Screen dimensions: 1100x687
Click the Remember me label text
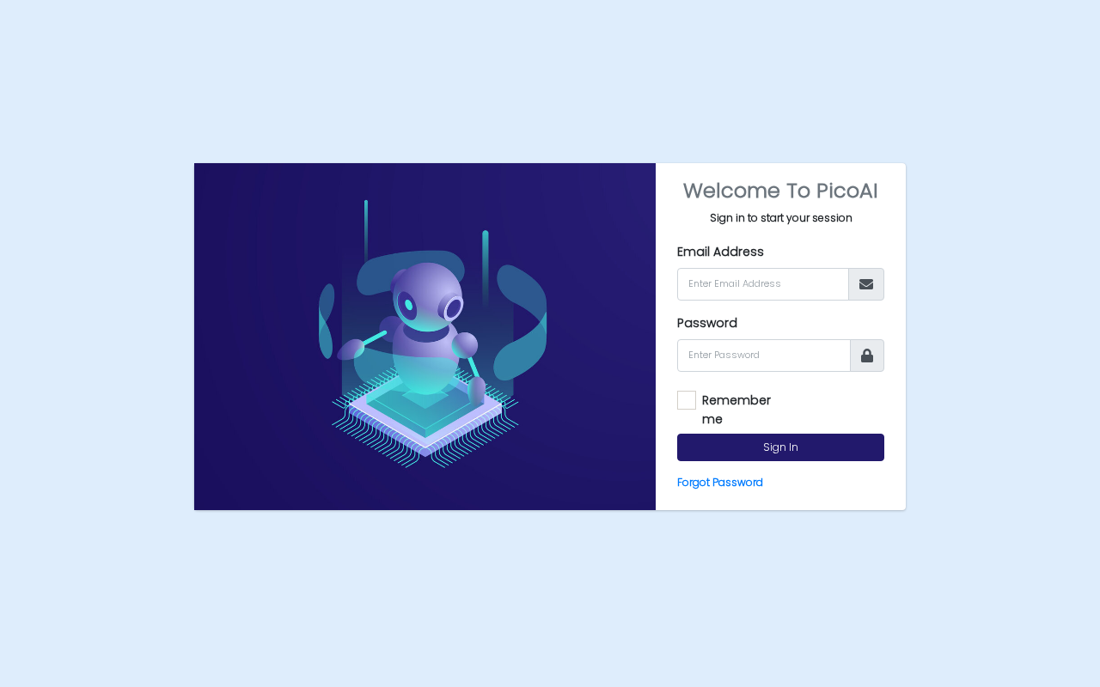point(736,410)
